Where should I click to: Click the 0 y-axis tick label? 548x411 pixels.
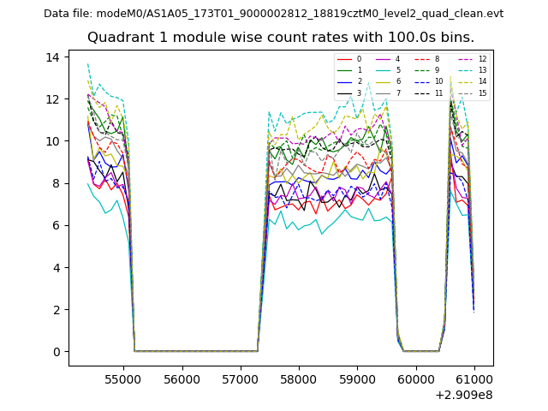(x=56, y=352)
